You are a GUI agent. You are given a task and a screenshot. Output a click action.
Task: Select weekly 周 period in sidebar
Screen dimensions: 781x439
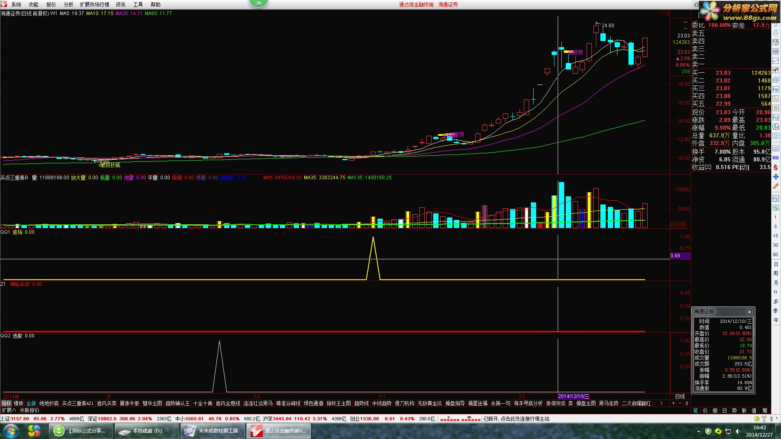pos(776,274)
